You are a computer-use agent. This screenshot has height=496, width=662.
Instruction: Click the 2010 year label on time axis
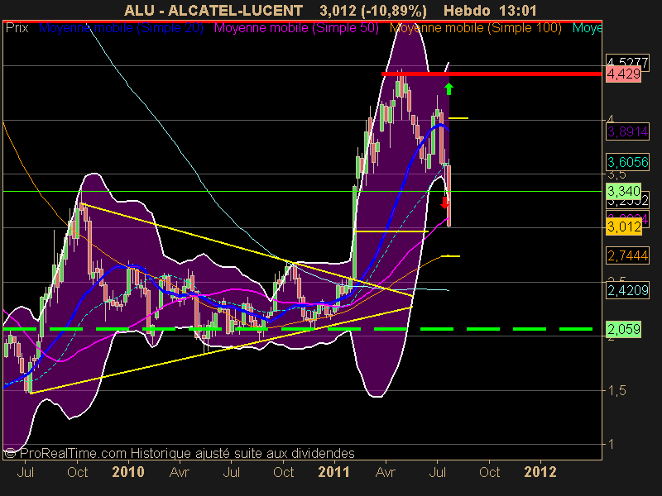click(x=128, y=472)
